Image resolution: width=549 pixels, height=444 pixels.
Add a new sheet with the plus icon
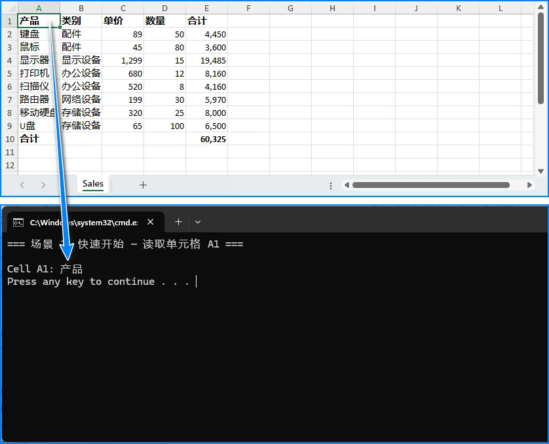(143, 185)
